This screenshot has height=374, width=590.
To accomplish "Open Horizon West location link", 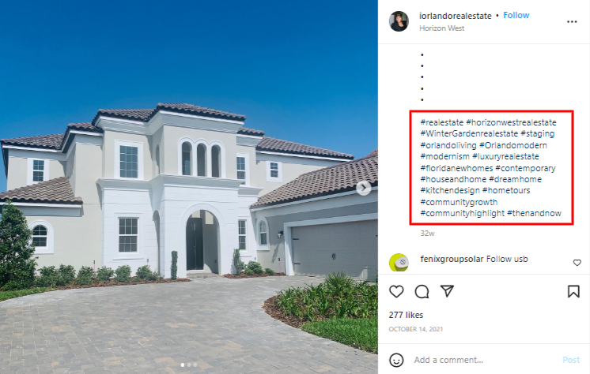I will coord(442,28).
